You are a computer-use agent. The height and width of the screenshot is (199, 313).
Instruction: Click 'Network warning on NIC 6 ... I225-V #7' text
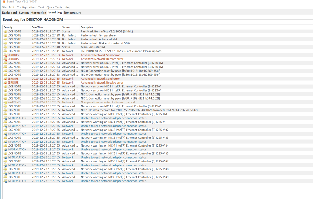point(125,161)
